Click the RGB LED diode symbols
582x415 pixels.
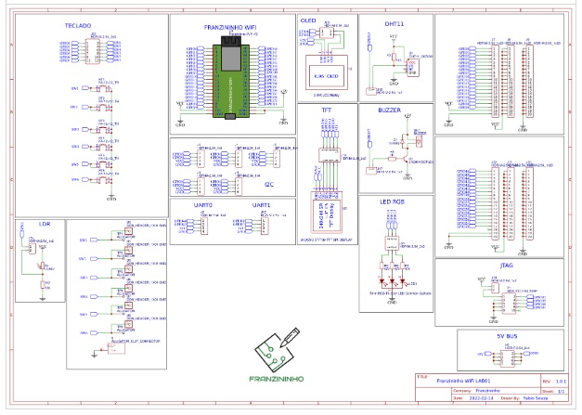[x=391, y=280]
